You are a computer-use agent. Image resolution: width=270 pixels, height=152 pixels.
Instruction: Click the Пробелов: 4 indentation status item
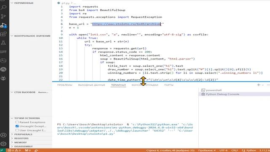pos(207,150)
